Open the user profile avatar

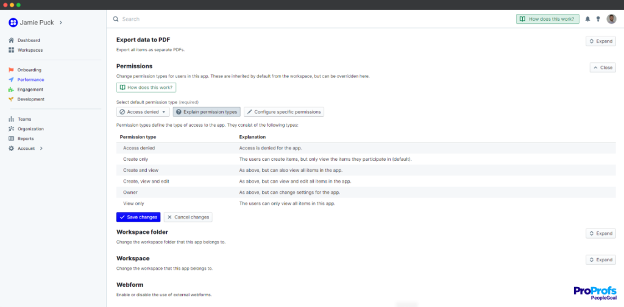point(611,19)
